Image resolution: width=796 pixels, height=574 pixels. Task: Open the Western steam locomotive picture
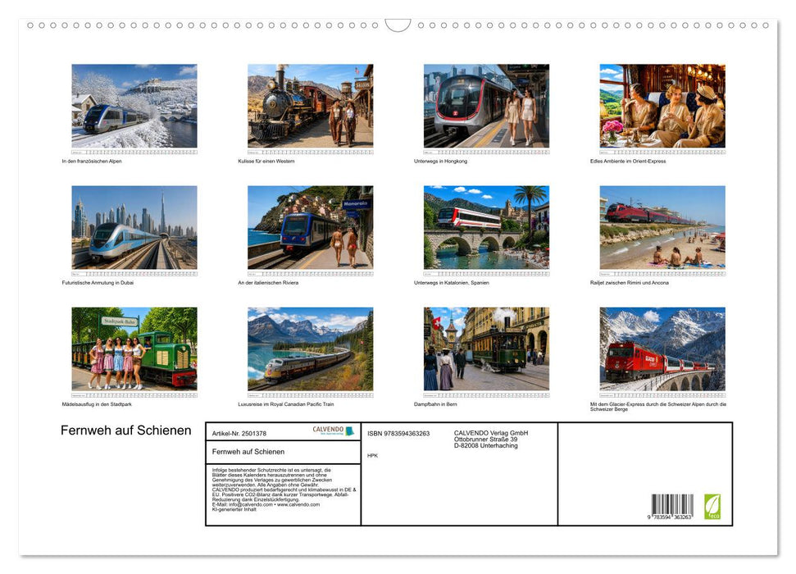click(310, 106)
